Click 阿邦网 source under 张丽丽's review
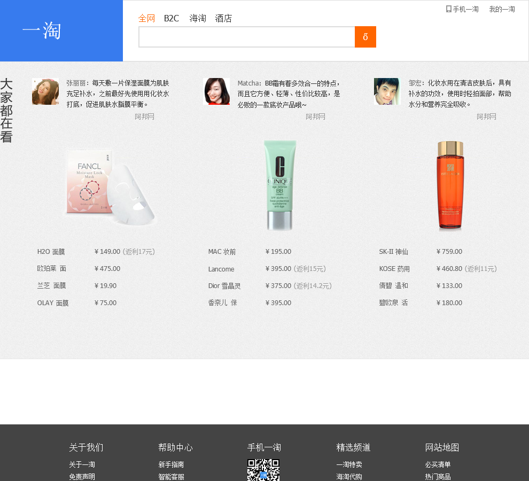 coord(144,117)
